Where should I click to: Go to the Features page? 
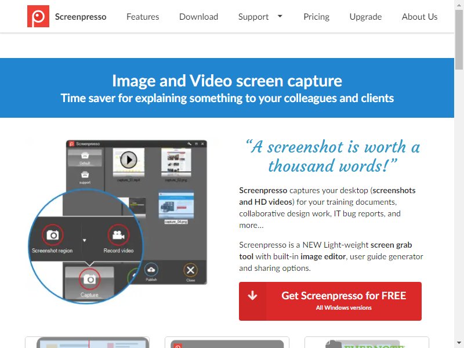[143, 17]
